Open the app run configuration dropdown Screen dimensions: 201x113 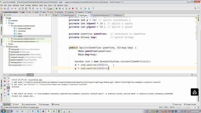(51, 8)
